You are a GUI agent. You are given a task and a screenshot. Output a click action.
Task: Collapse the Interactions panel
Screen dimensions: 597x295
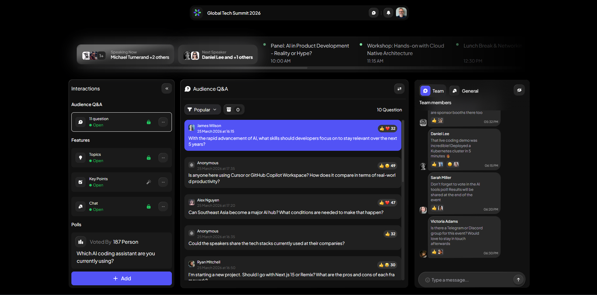pyautogui.click(x=167, y=89)
